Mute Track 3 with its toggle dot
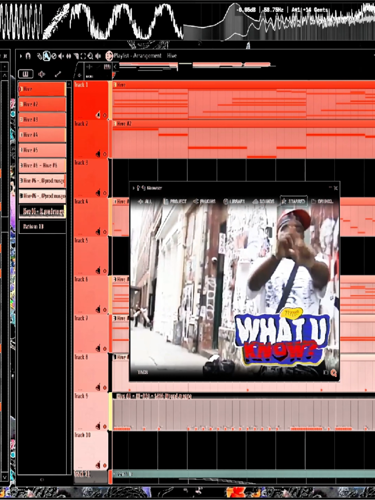 [x=105, y=193]
